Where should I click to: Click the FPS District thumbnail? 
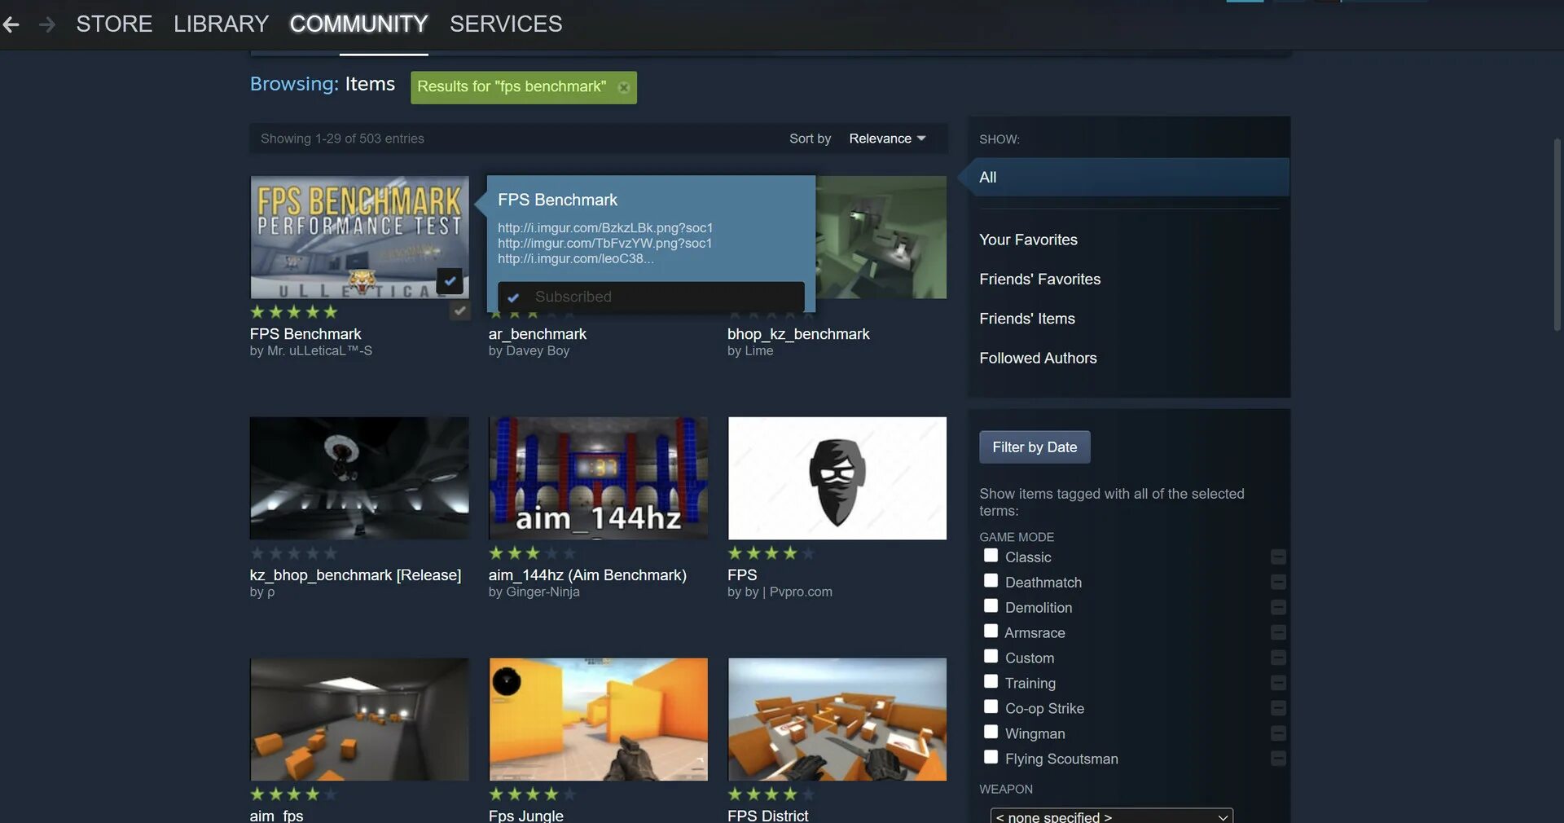click(x=837, y=720)
